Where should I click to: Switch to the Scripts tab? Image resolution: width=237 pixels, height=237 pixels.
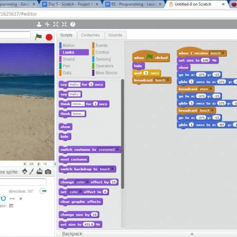click(66, 35)
